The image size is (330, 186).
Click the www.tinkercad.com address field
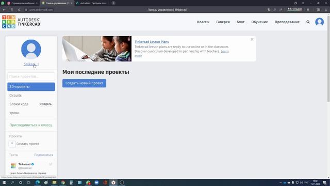(41, 10)
